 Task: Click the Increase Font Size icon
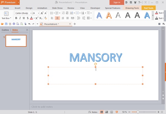[42, 13]
